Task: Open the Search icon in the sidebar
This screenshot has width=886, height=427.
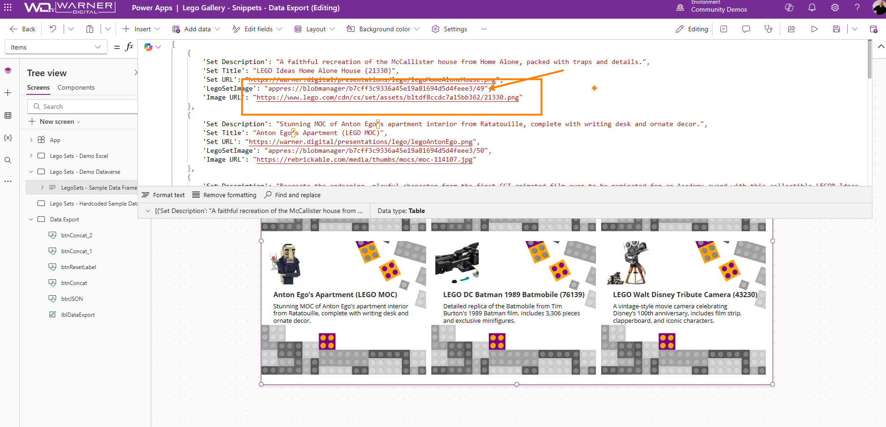Action: pyautogui.click(x=8, y=160)
